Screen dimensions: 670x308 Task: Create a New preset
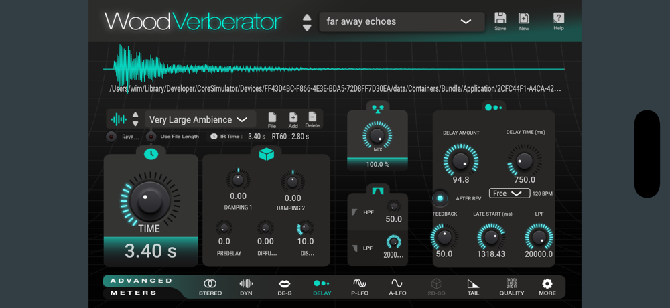524,21
